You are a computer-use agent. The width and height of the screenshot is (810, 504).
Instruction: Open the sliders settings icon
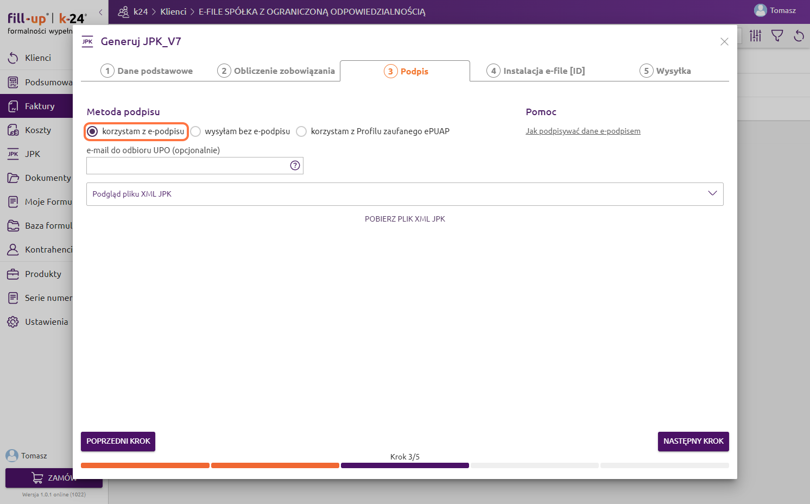click(755, 36)
